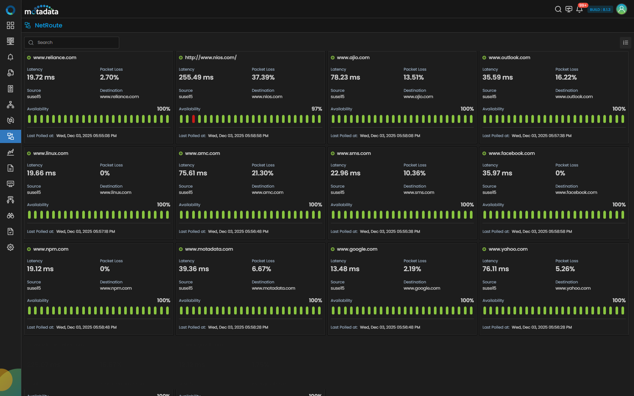Image resolution: width=634 pixels, height=396 pixels.
Task: Open the topology icon in sidebar
Action: [11, 105]
